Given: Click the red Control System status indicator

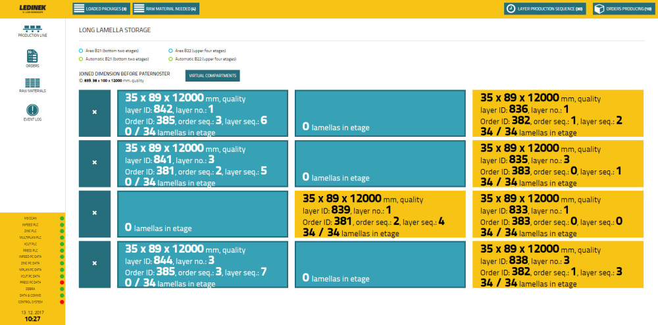Looking at the screenshot, I should pos(62,301).
